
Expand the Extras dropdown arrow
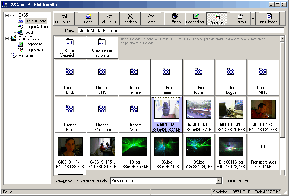253,19
